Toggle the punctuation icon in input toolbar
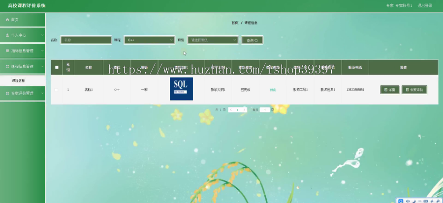The width and height of the screenshot is (443, 203). pos(420,201)
